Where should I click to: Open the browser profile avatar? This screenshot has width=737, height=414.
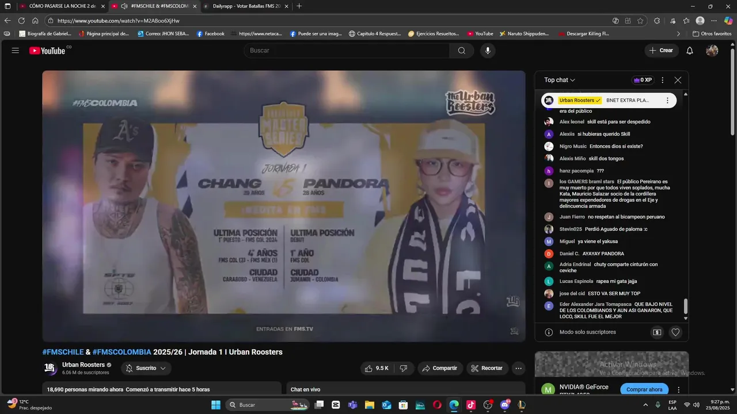[x=700, y=21]
